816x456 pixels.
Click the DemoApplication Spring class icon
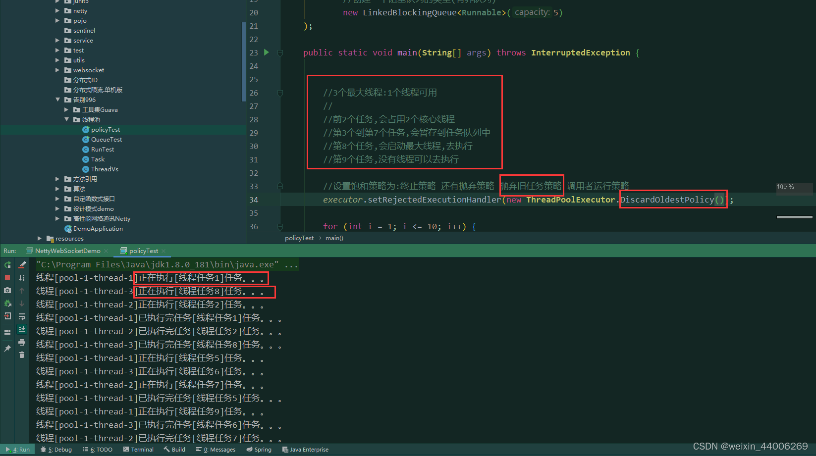point(68,229)
